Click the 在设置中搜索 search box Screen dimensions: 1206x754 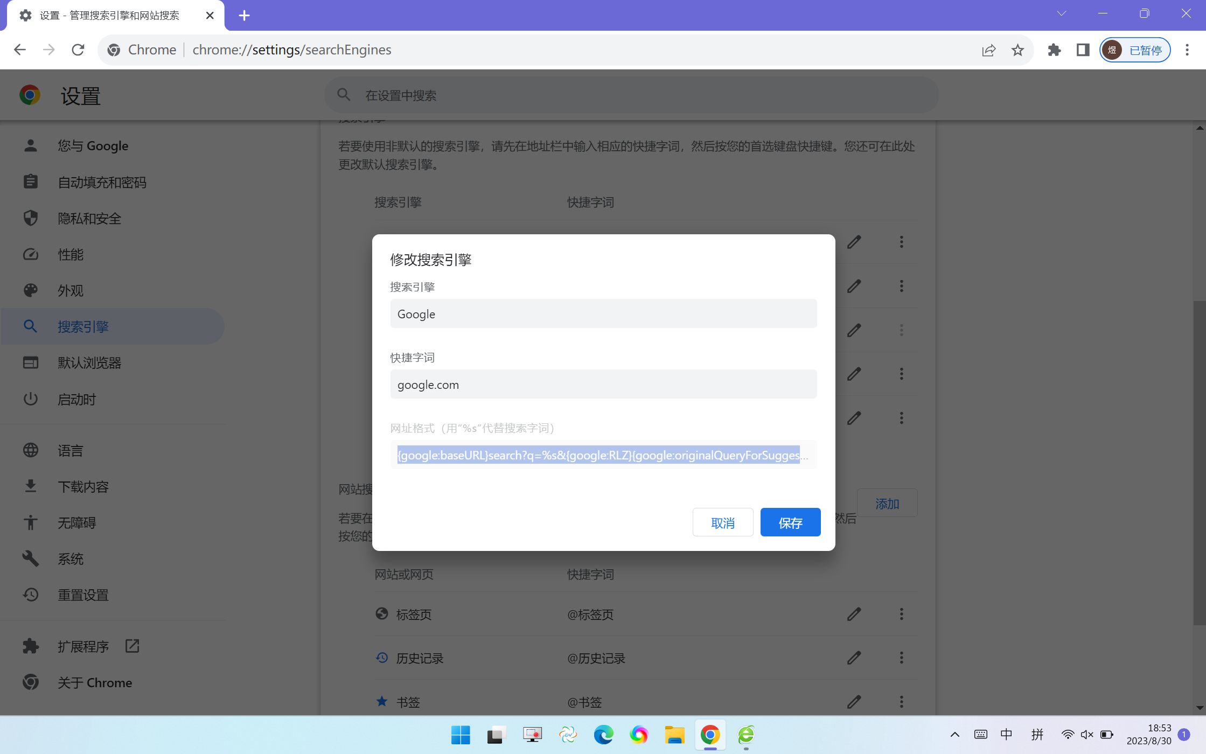[x=631, y=95]
